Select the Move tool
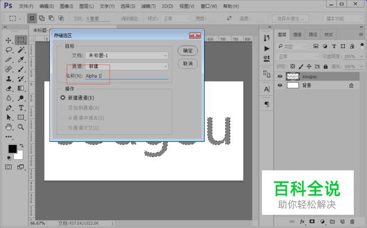 [8, 40]
